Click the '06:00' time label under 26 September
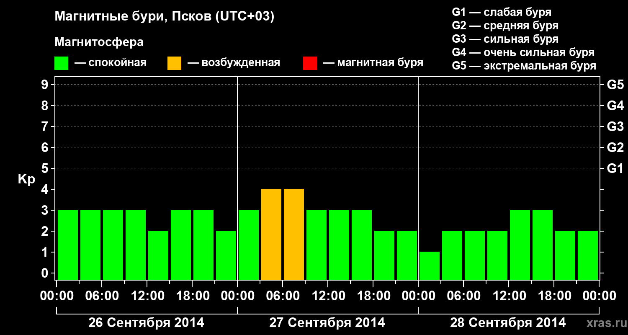This screenshot has height=335, width=628. click(x=102, y=296)
